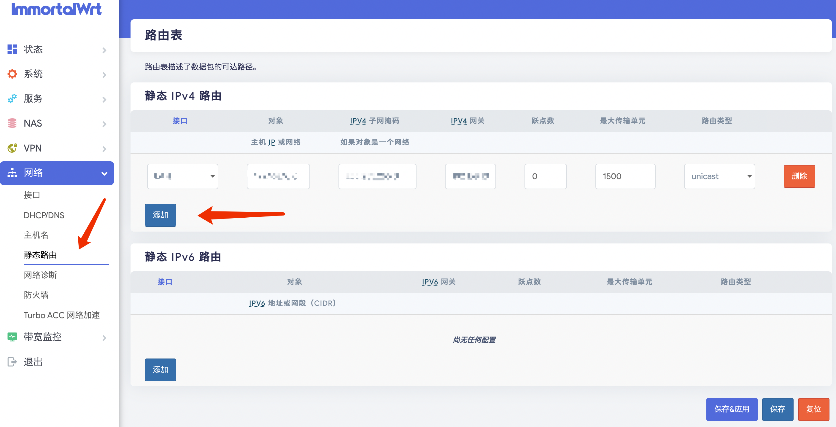Image resolution: width=836 pixels, height=427 pixels.
Task: Click the 跃点数 metric field showing 0
Action: click(x=546, y=176)
